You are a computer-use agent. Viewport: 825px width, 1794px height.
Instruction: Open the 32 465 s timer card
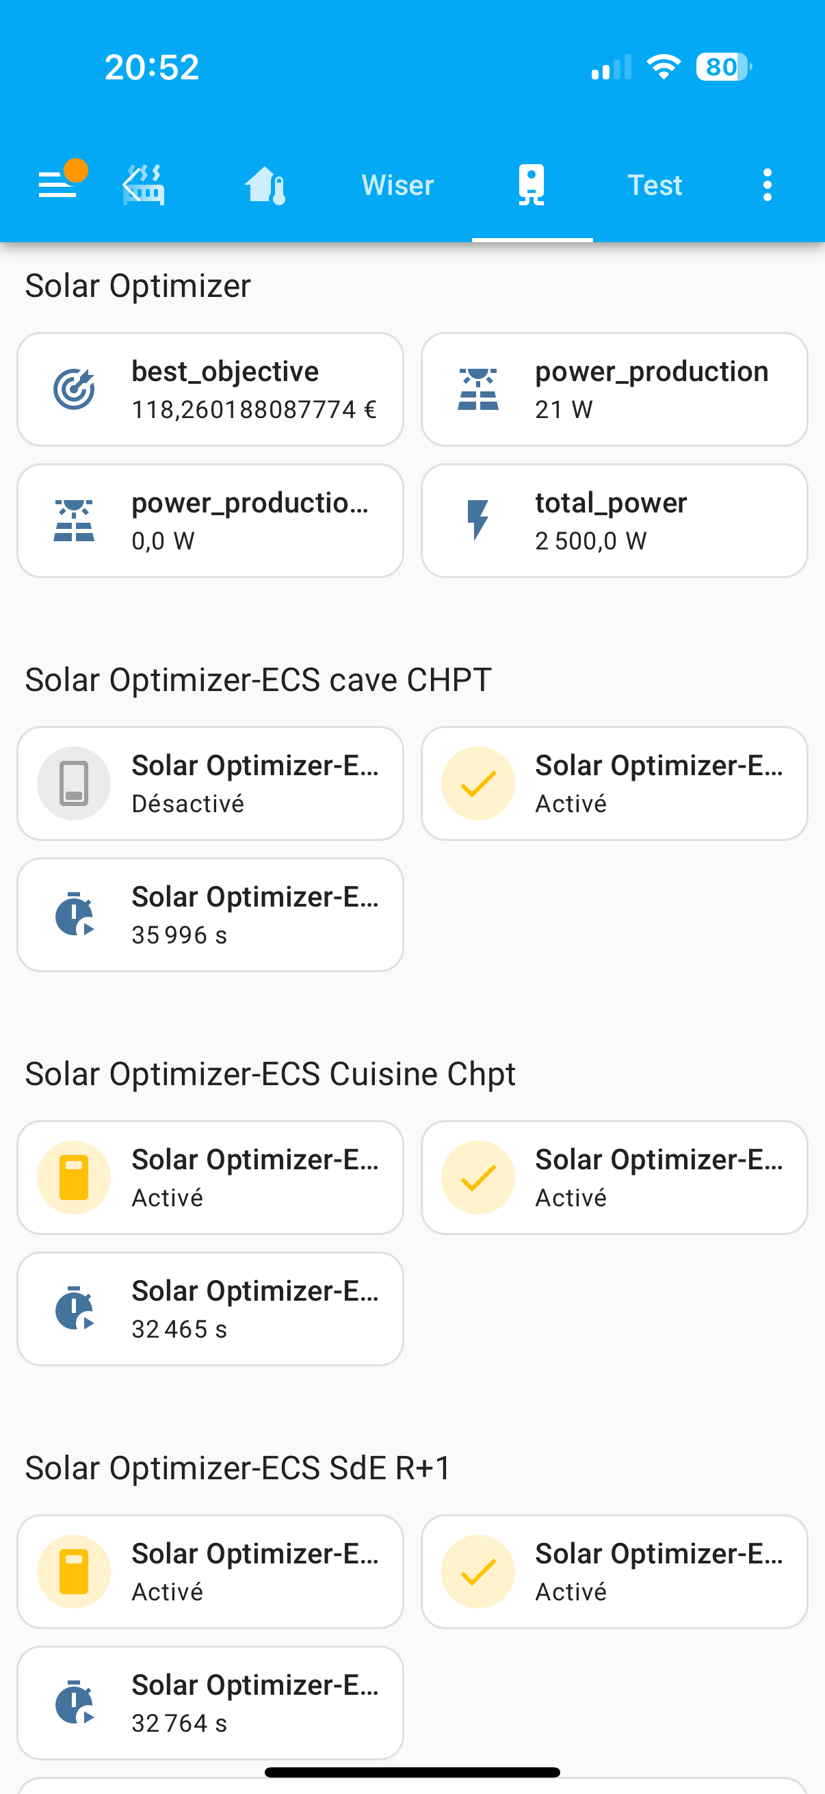(210, 1309)
